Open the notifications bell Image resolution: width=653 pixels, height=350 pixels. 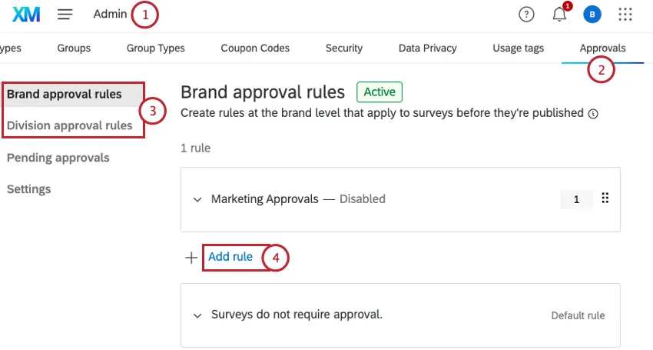coord(559,15)
